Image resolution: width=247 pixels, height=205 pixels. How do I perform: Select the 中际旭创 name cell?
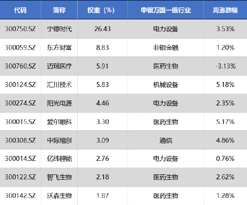[x=59, y=141]
